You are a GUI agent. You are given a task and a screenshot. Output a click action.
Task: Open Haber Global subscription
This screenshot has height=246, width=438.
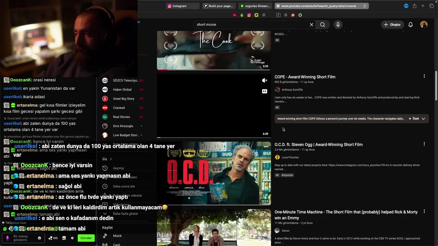[x=123, y=90]
